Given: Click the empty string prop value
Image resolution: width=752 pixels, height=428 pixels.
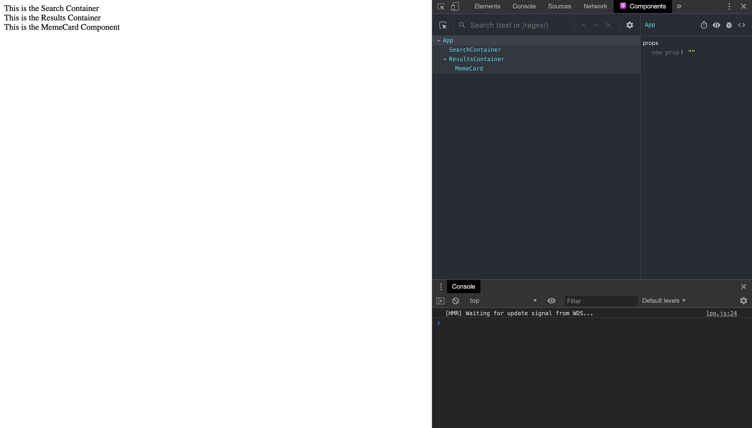Looking at the screenshot, I should click(692, 52).
